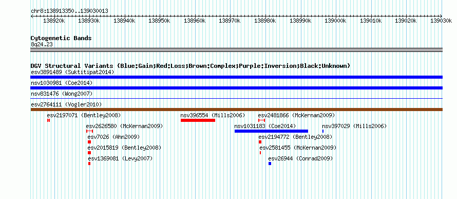Select the small blue nsv397029 marker
The image size is (457, 199).
coord(323,131)
